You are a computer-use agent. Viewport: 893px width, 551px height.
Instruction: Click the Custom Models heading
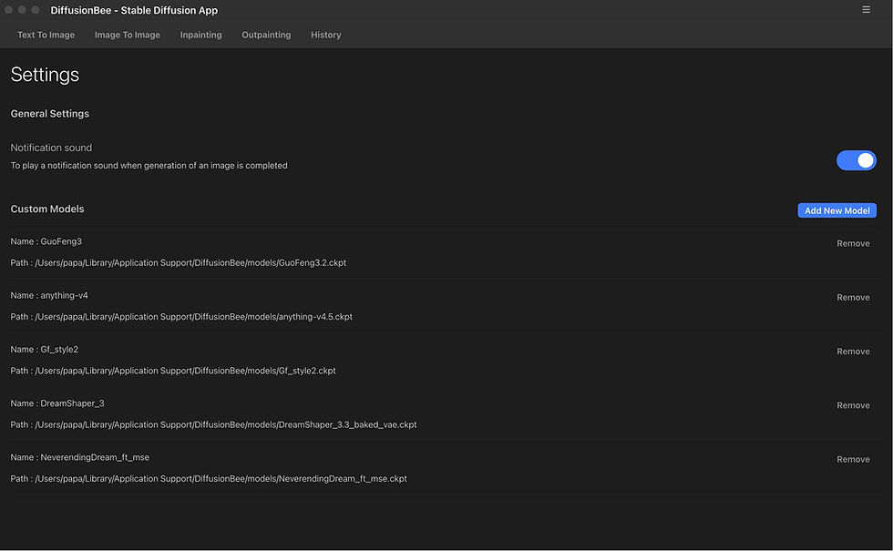[47, 209]
